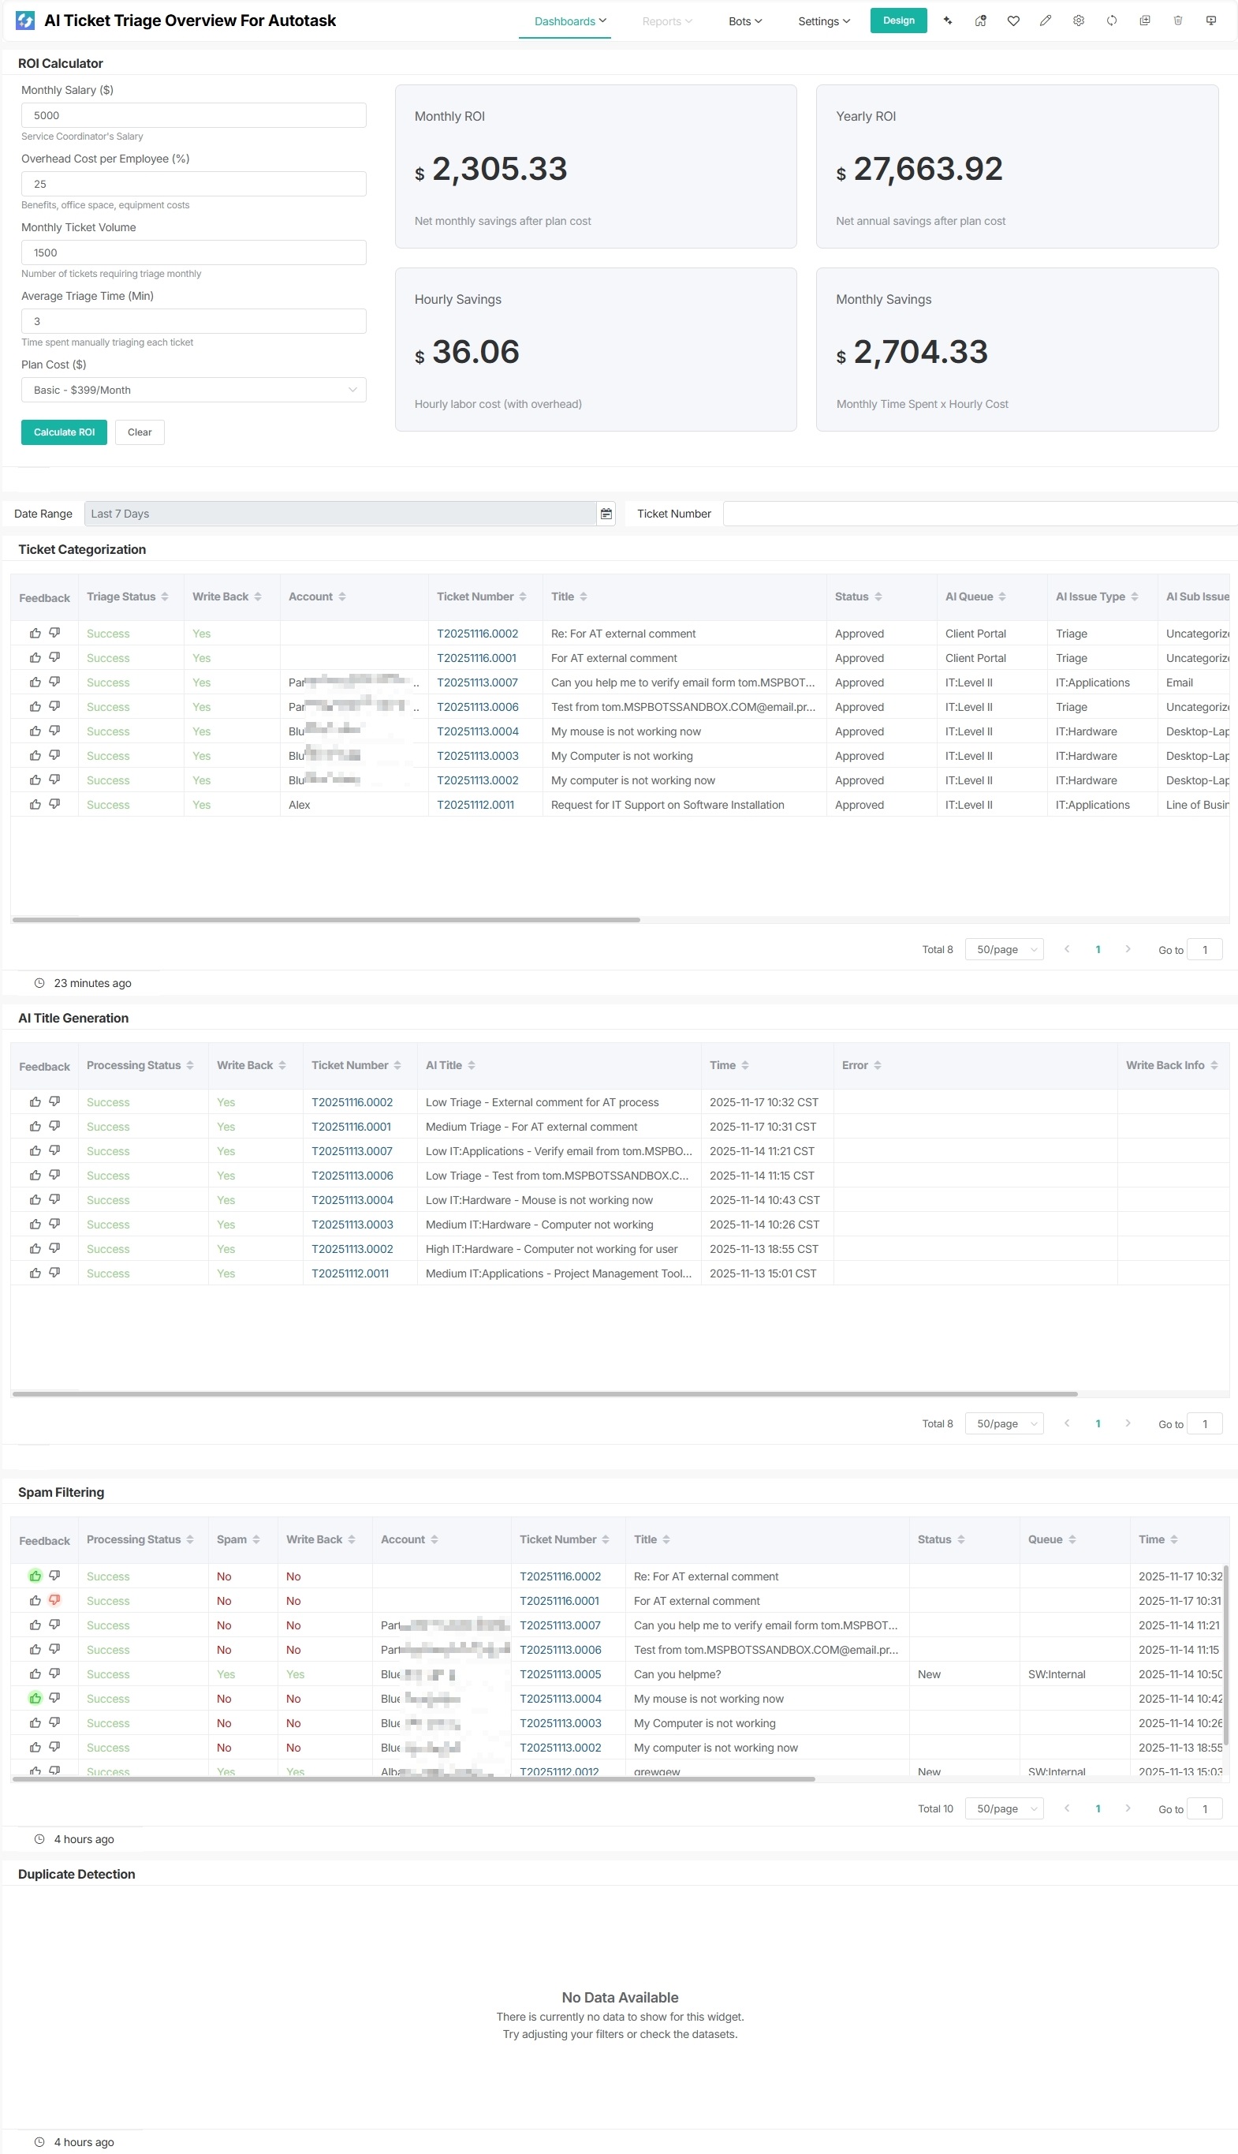Click the heart favorite icon
The image size is (1238, 2154).
[x=1012, y=21]
